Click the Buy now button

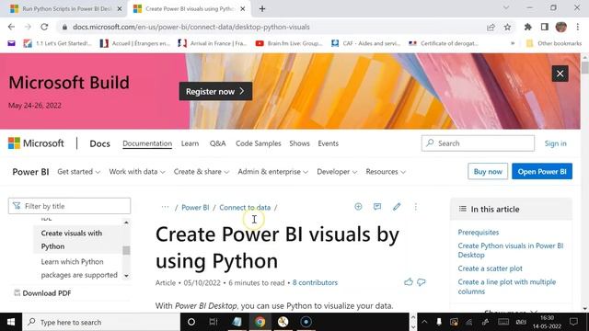pyautogui.click(x=488, y=172)
